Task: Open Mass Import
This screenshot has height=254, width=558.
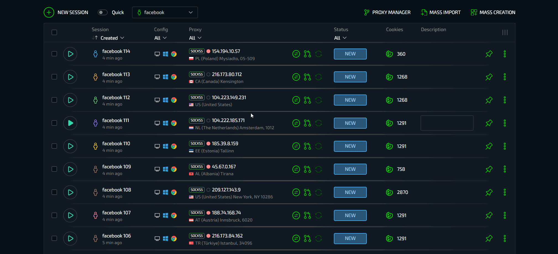Action: (441, 12)
